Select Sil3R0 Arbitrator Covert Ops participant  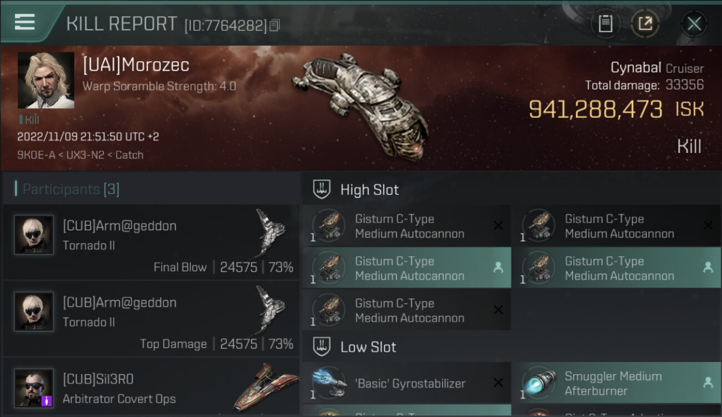pyautogui.click(x=151, y=387)
